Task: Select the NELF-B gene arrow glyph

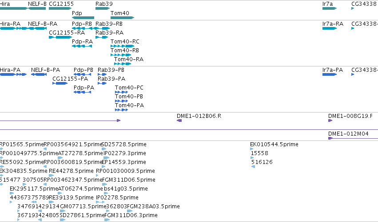Action: click(x=37, y=8)
